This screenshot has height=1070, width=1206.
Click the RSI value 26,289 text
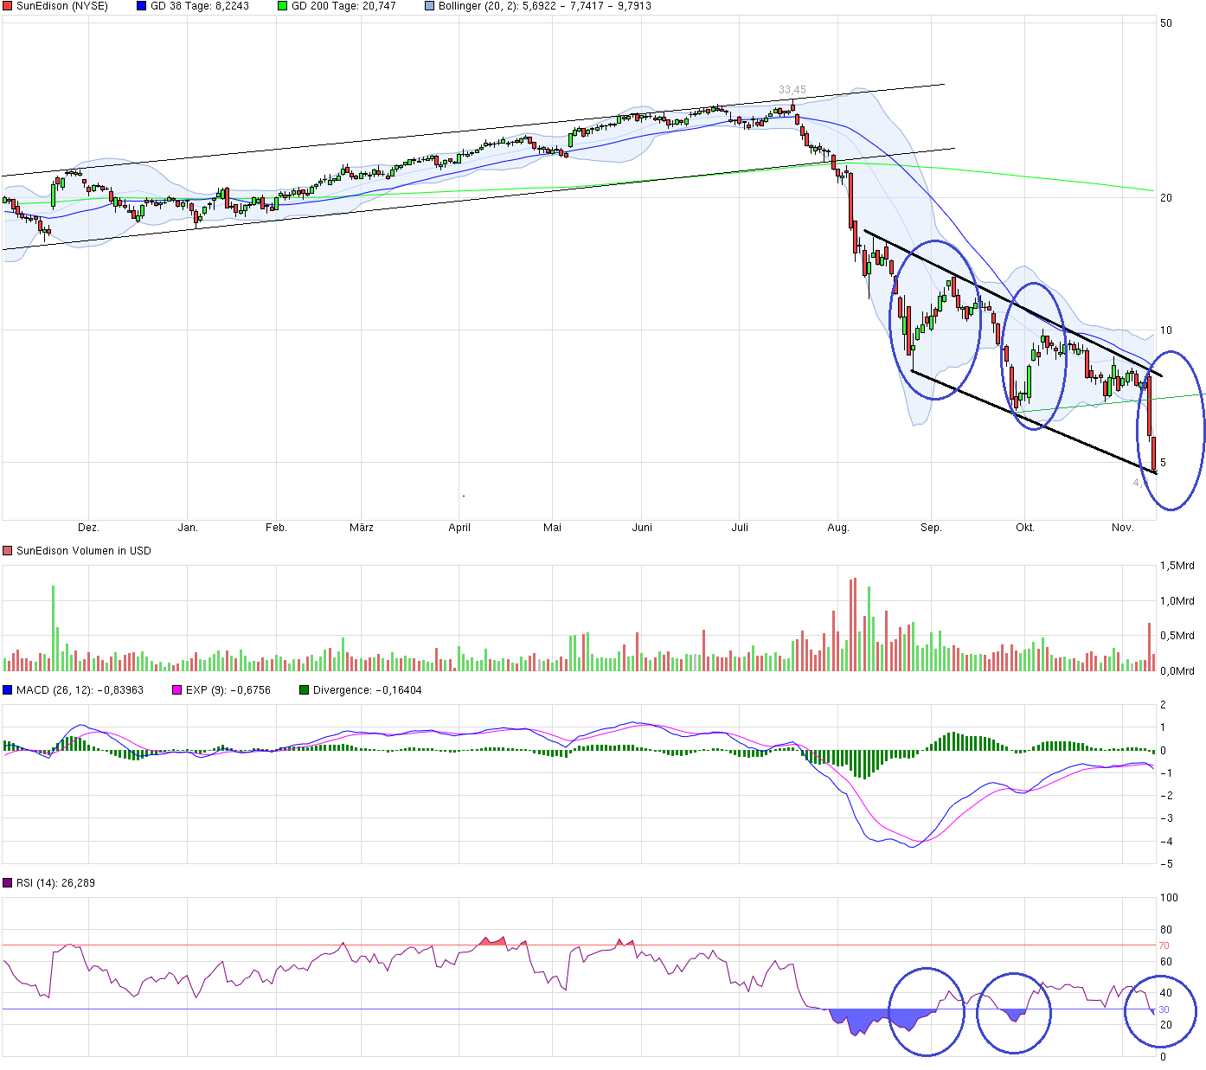point(76,883)
